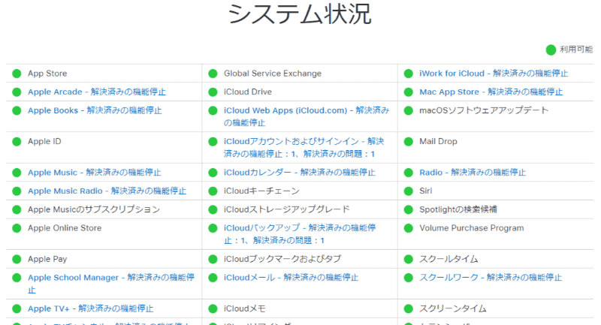Click status dot beside iCloudストレージアップグレード
Screen dimensions: 601x325
click(213, 209)
